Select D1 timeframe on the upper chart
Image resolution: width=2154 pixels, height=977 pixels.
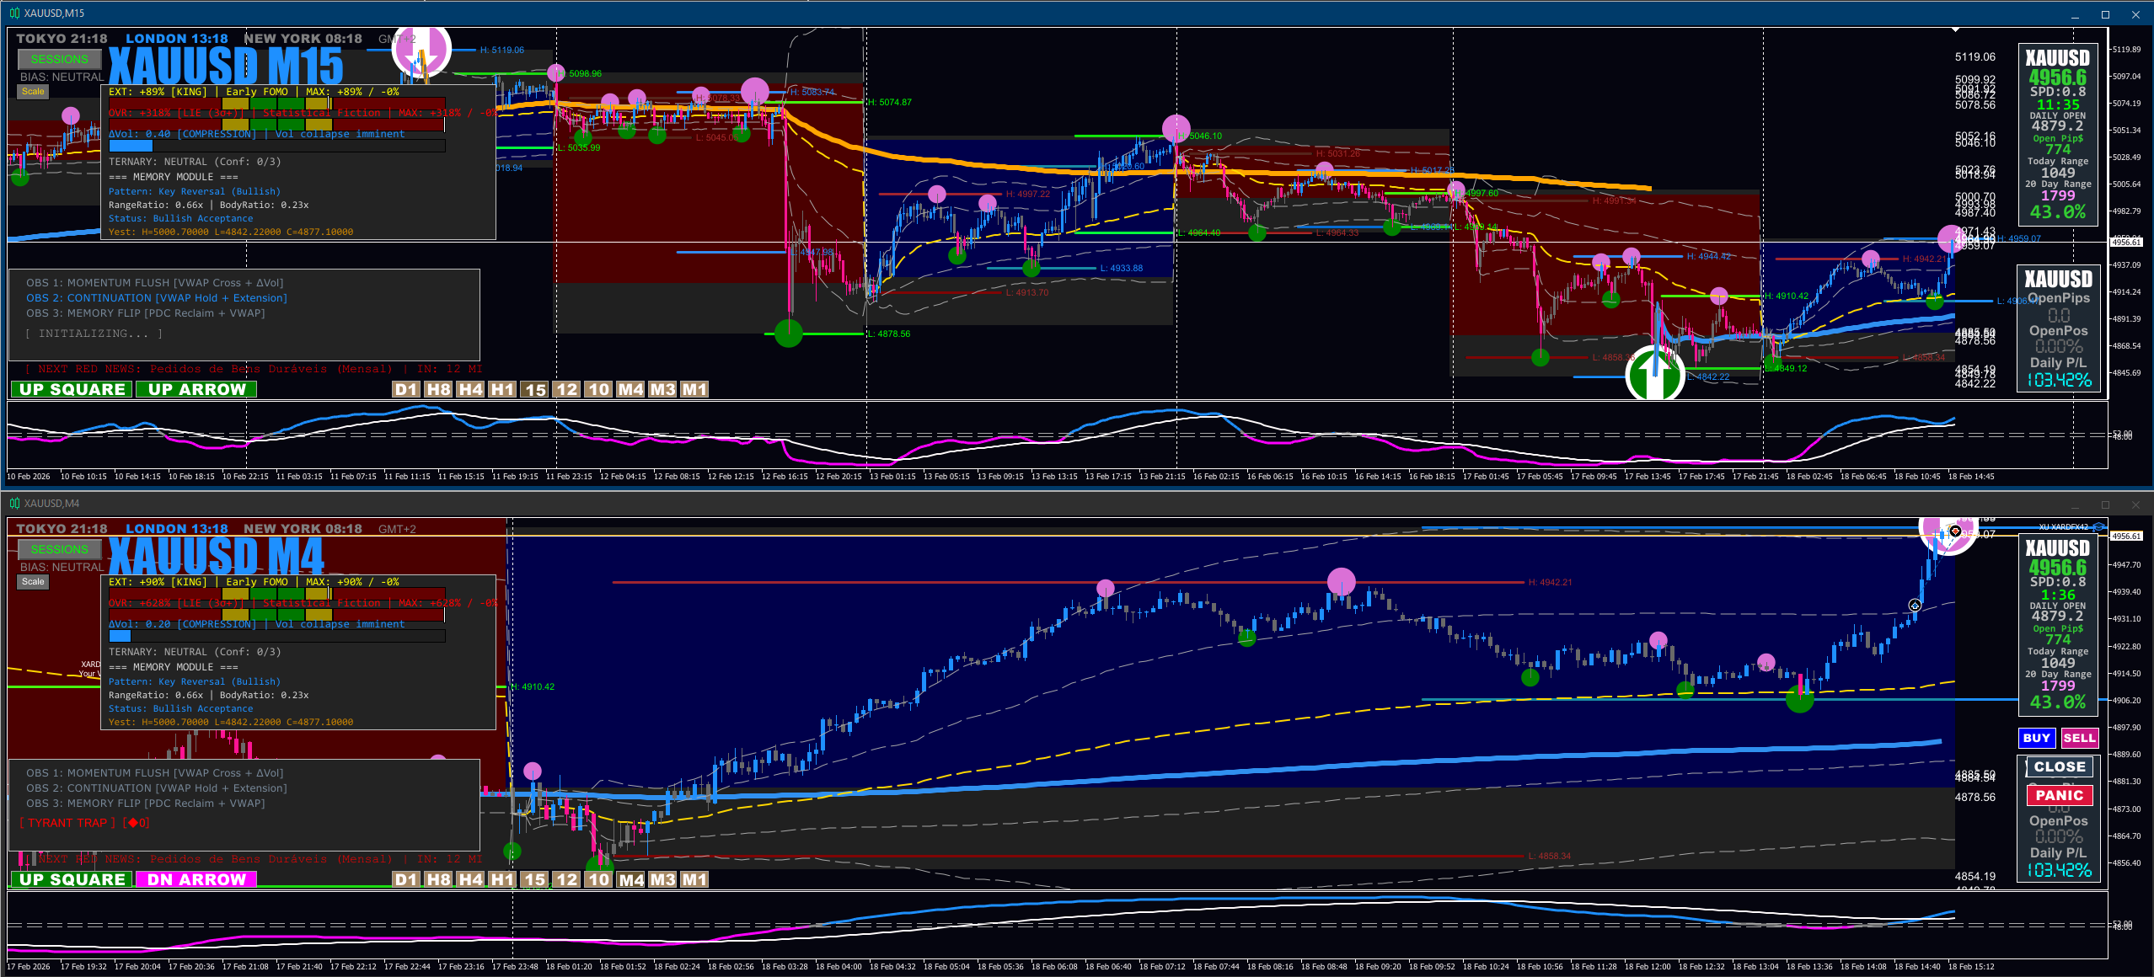point(406,389)
